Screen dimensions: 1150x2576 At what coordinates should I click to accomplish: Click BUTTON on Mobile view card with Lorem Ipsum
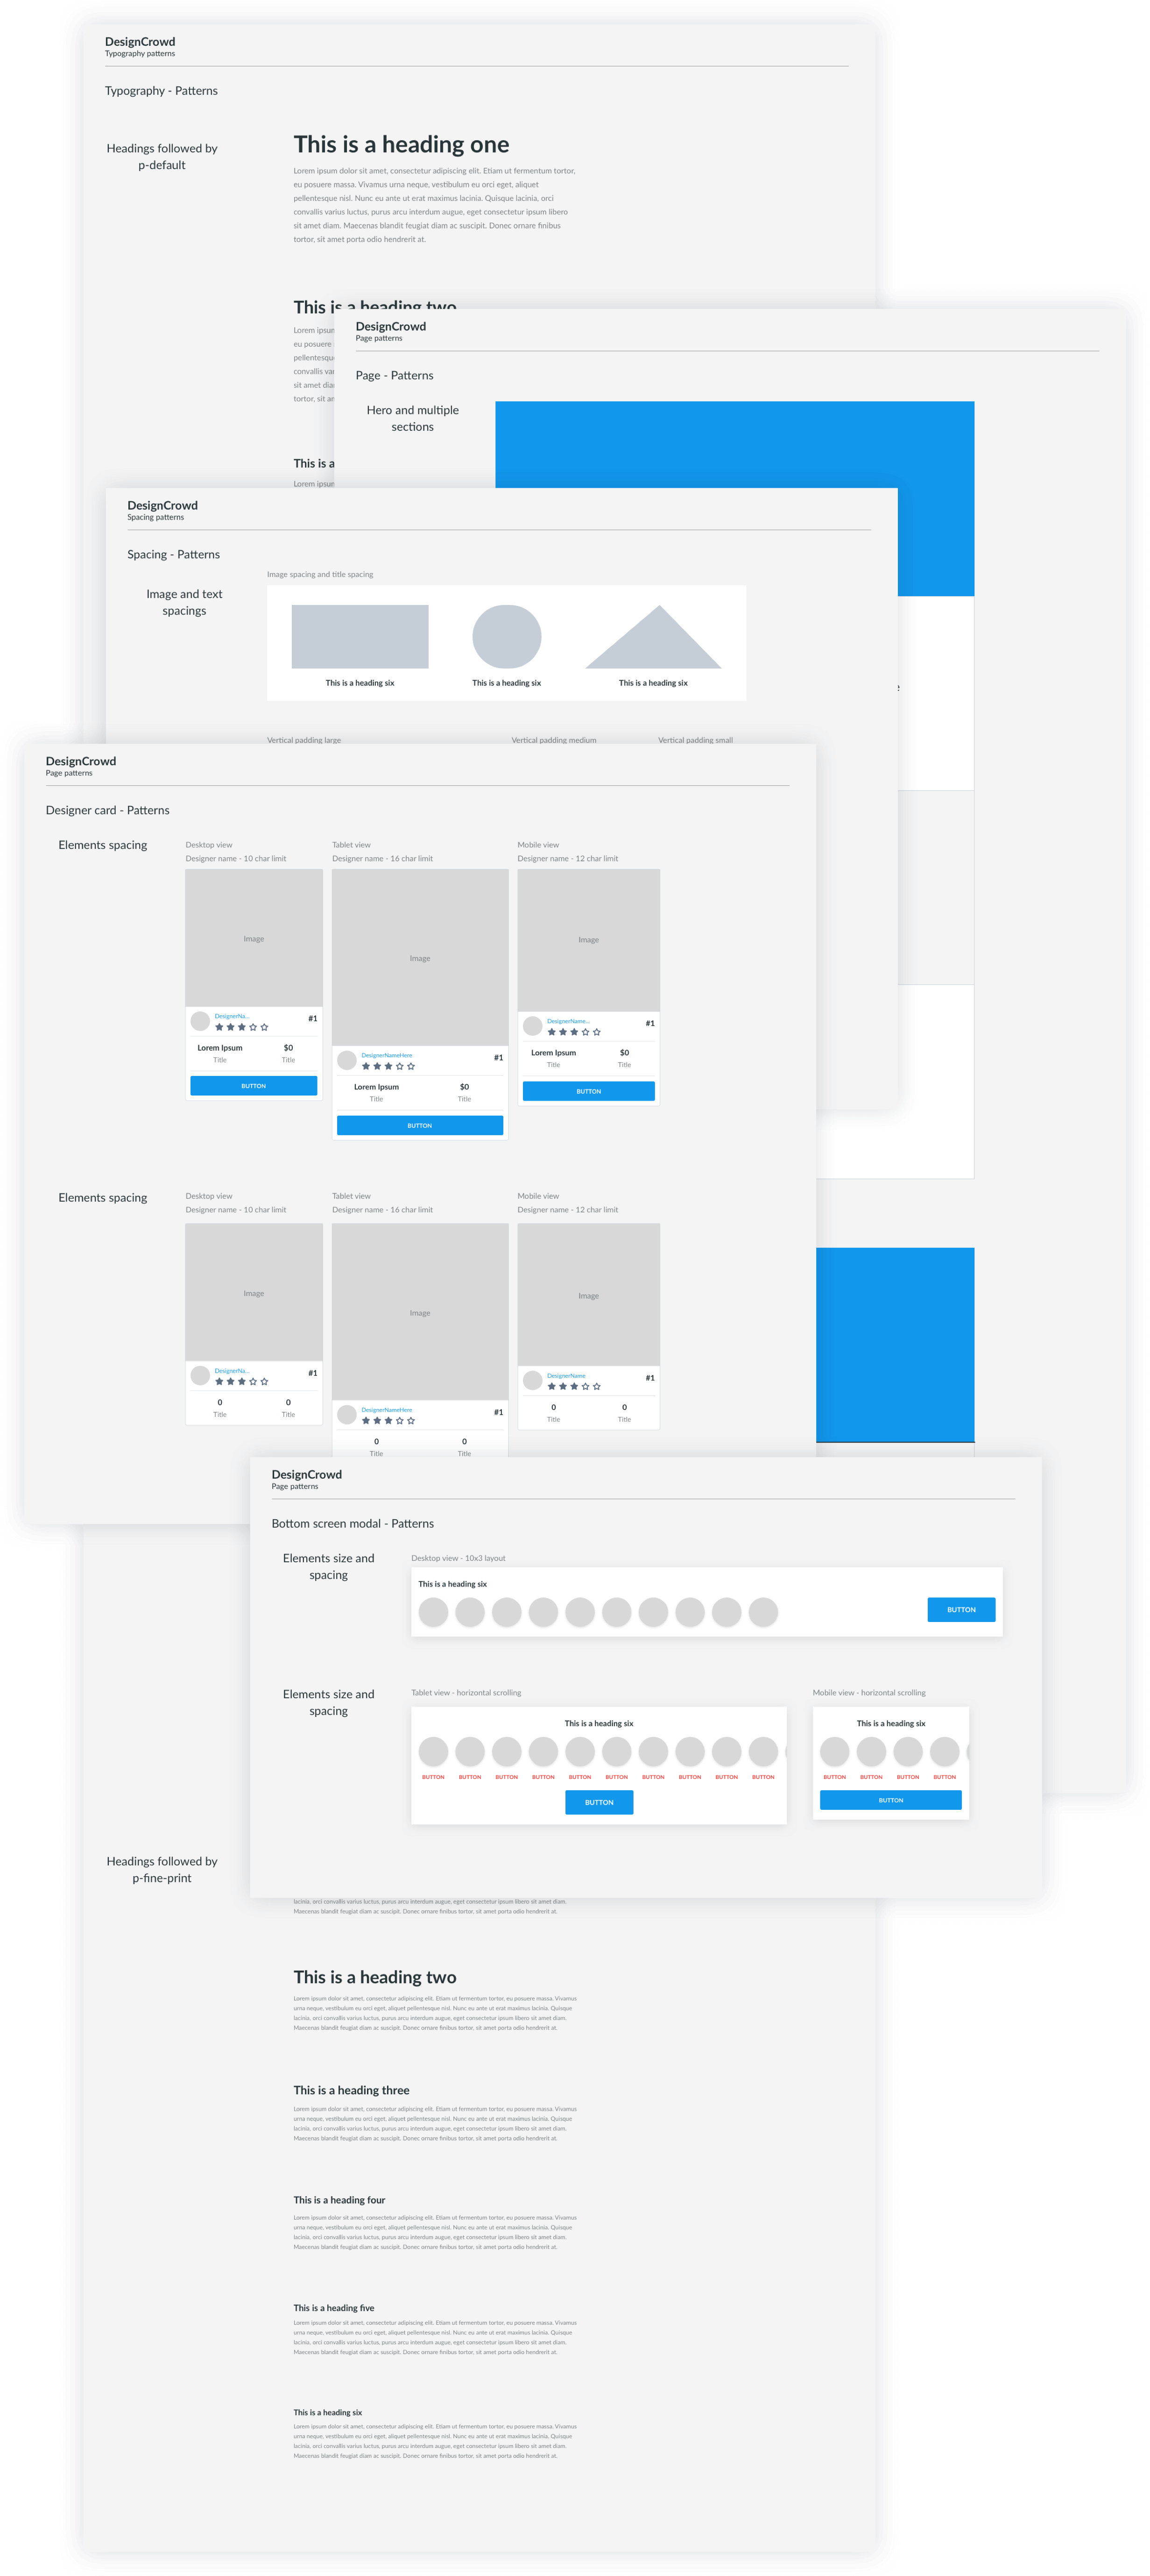(588, 1091)
